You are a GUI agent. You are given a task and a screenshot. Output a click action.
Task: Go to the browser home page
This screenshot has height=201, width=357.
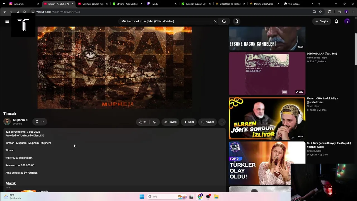pos(25,12)
